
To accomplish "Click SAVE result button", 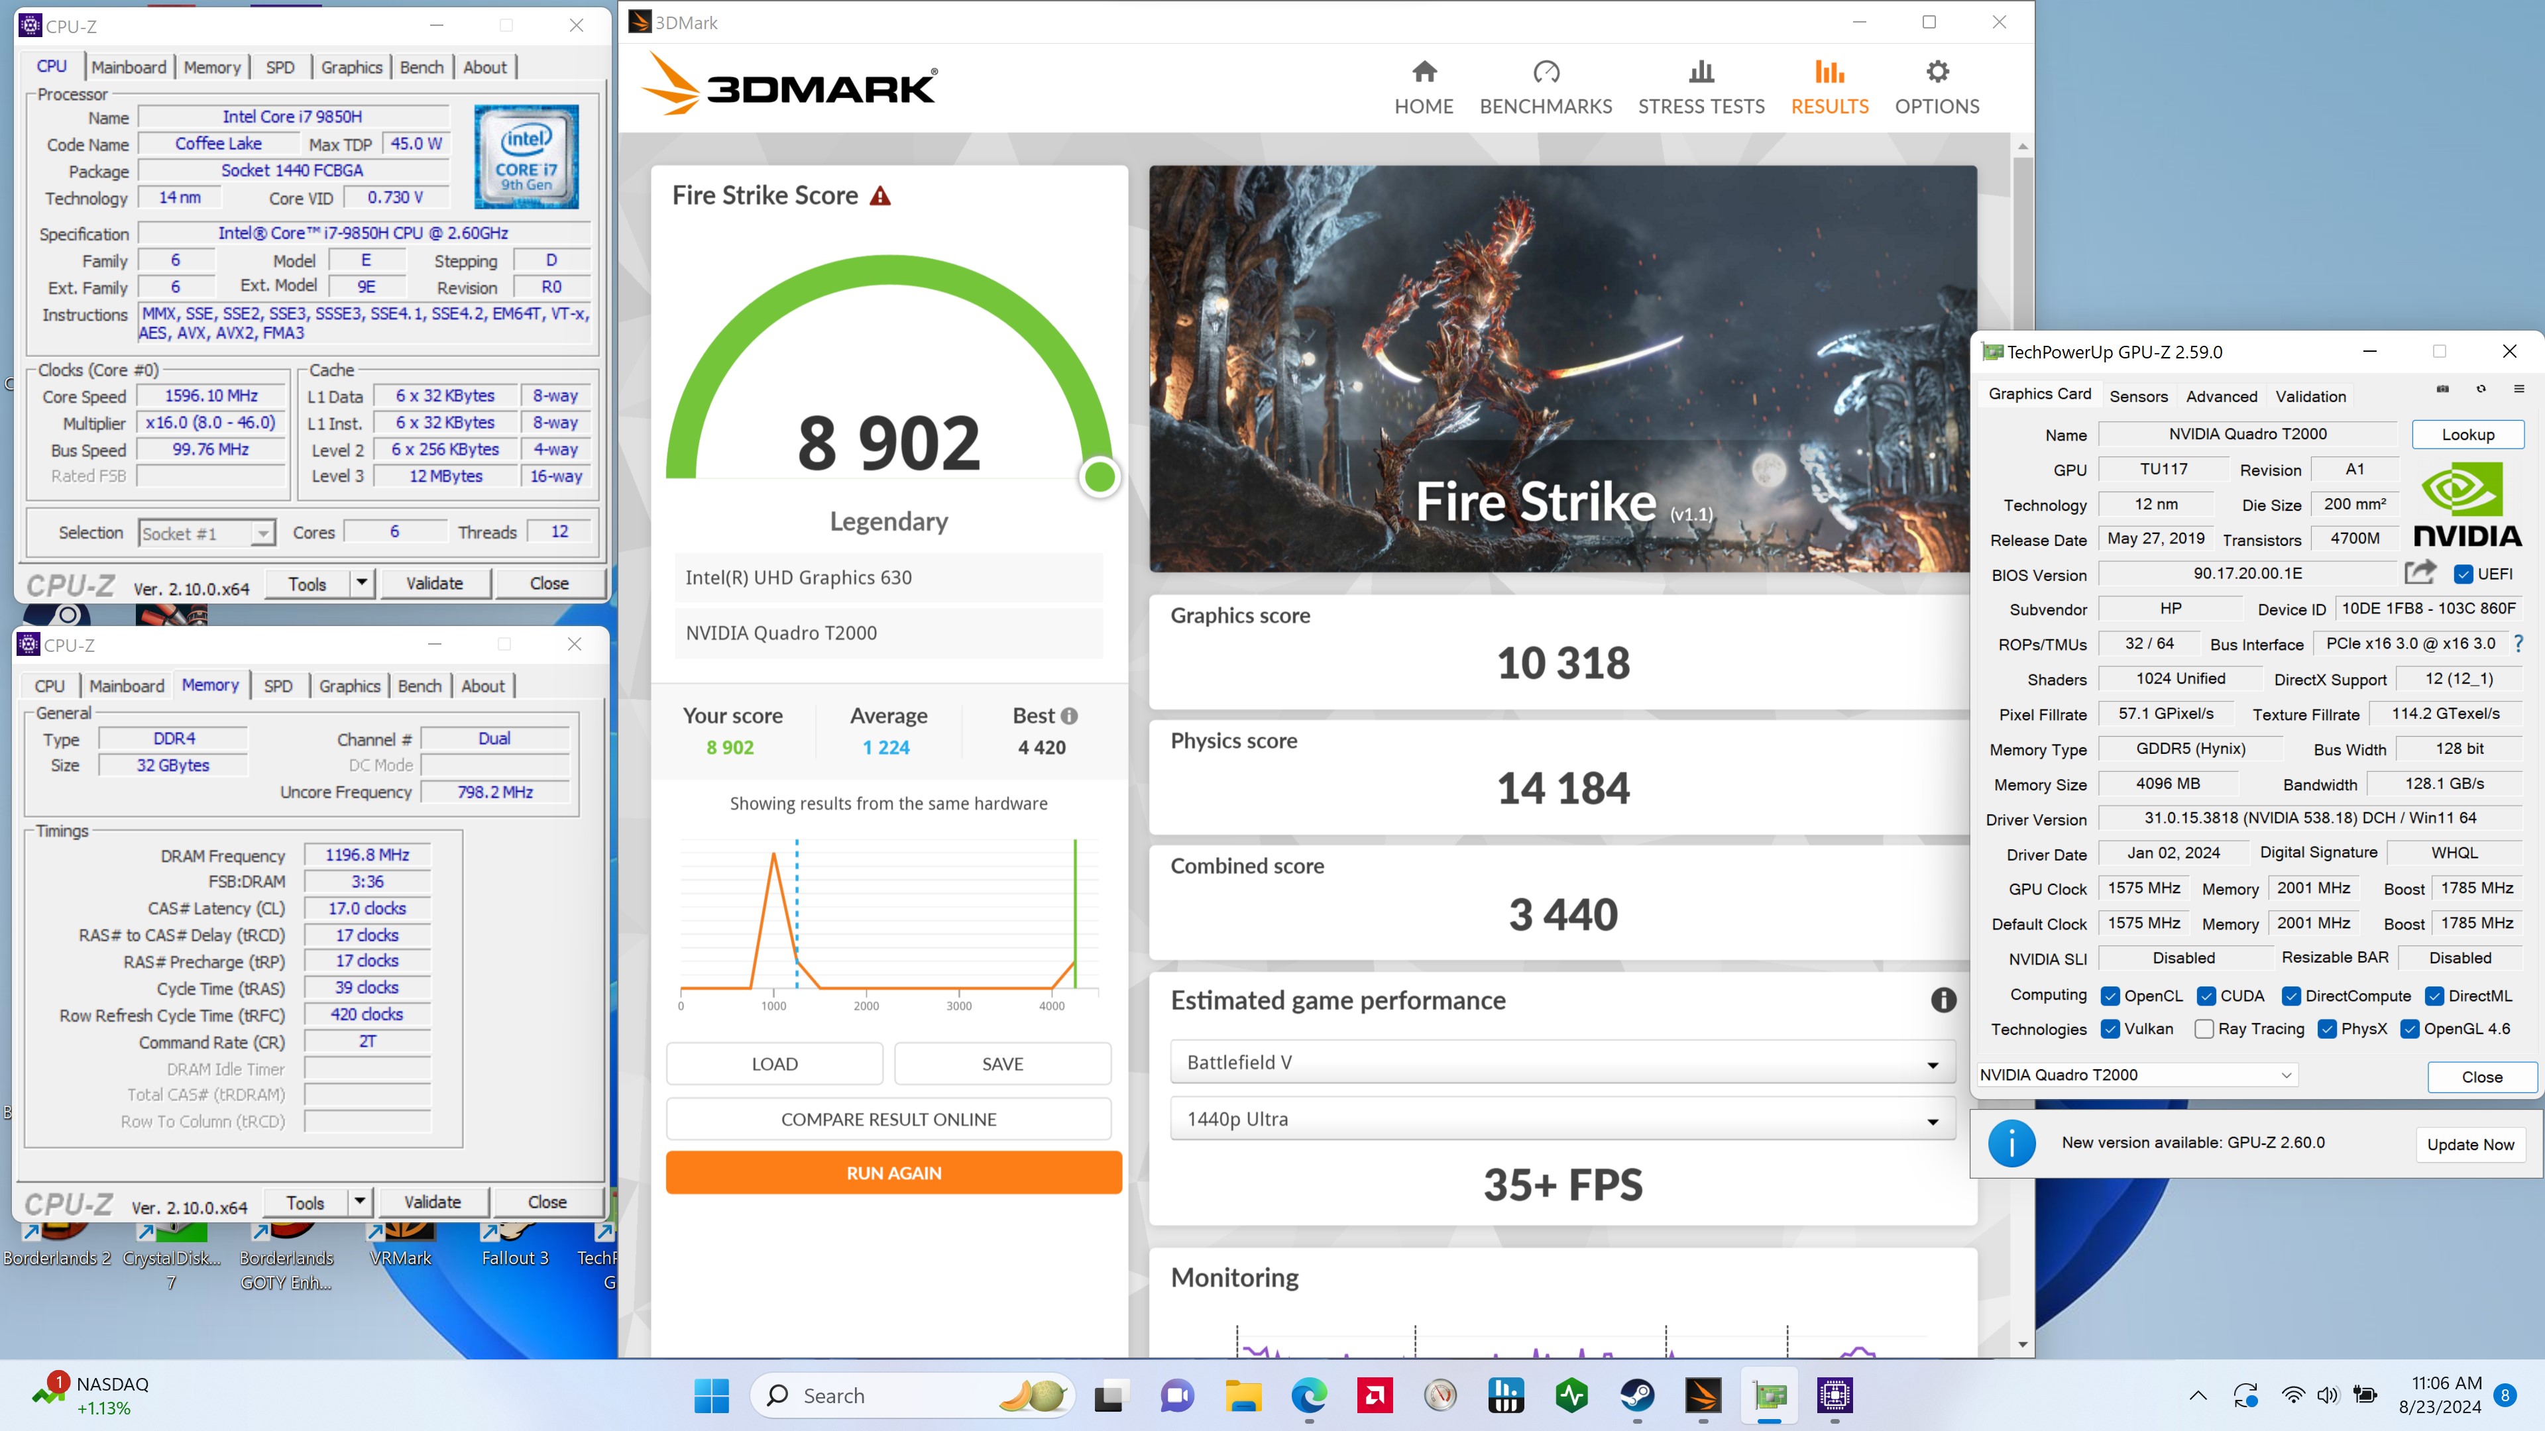I will [x=1002, y=1063].
